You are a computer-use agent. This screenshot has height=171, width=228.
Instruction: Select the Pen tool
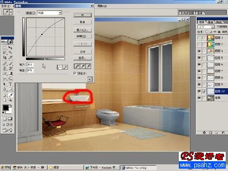point(5,89)
